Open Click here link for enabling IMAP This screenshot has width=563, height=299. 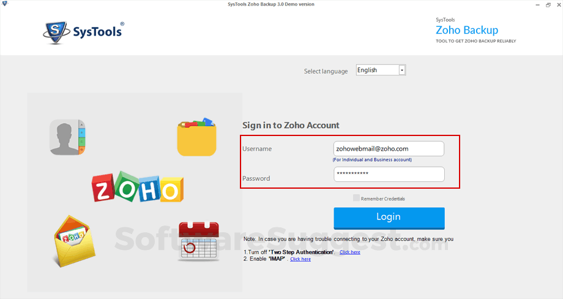(300, 259)
